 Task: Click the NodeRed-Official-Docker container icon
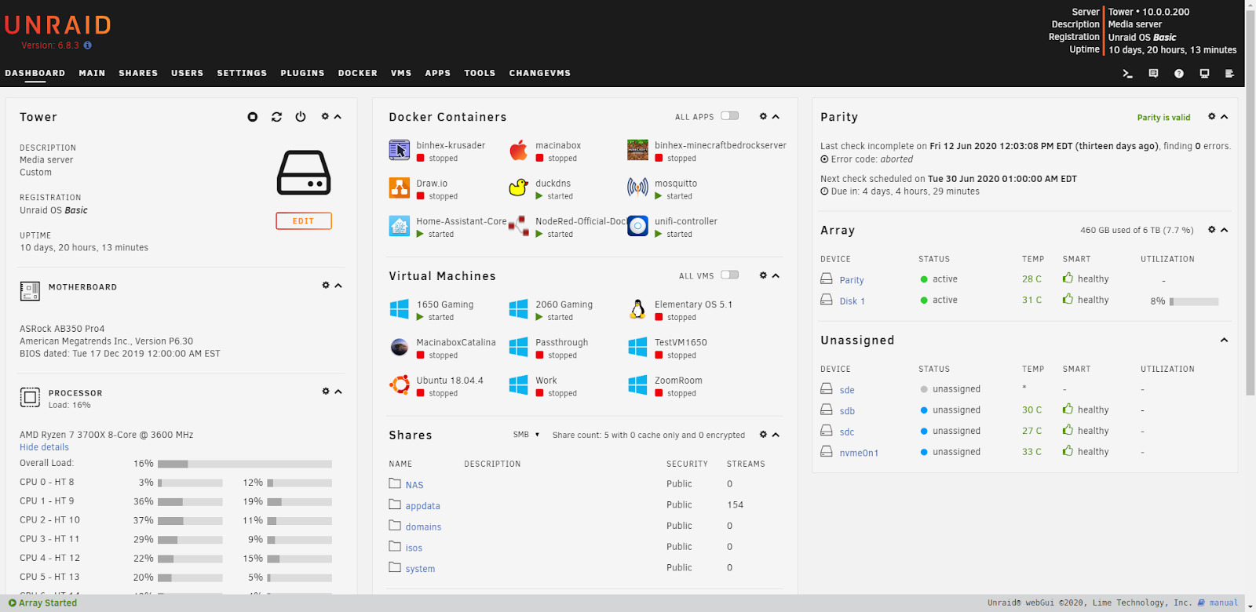tap(519, 226)
